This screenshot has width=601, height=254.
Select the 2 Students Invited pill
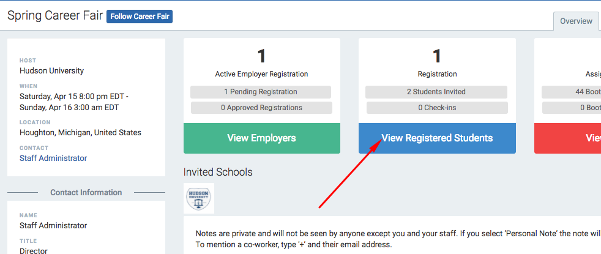point(436,92)
